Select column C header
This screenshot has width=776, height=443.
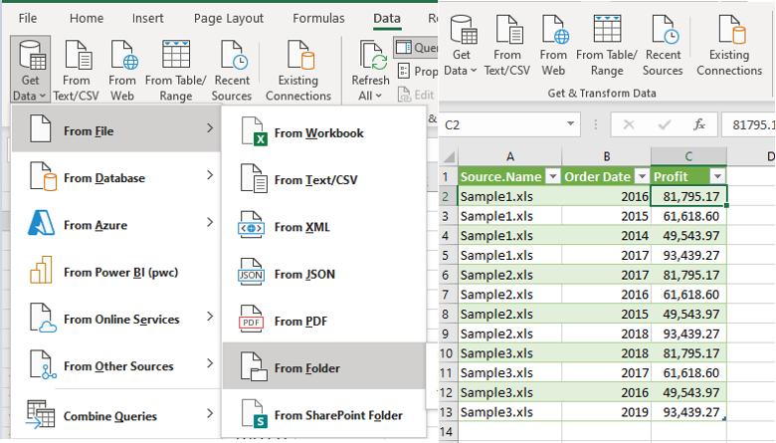(x=688, y=157)
